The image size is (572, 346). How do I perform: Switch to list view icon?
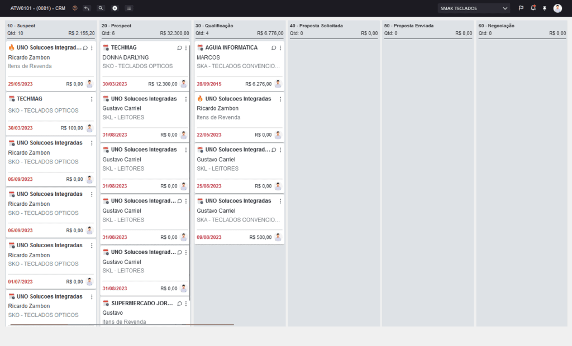(129, 8)
